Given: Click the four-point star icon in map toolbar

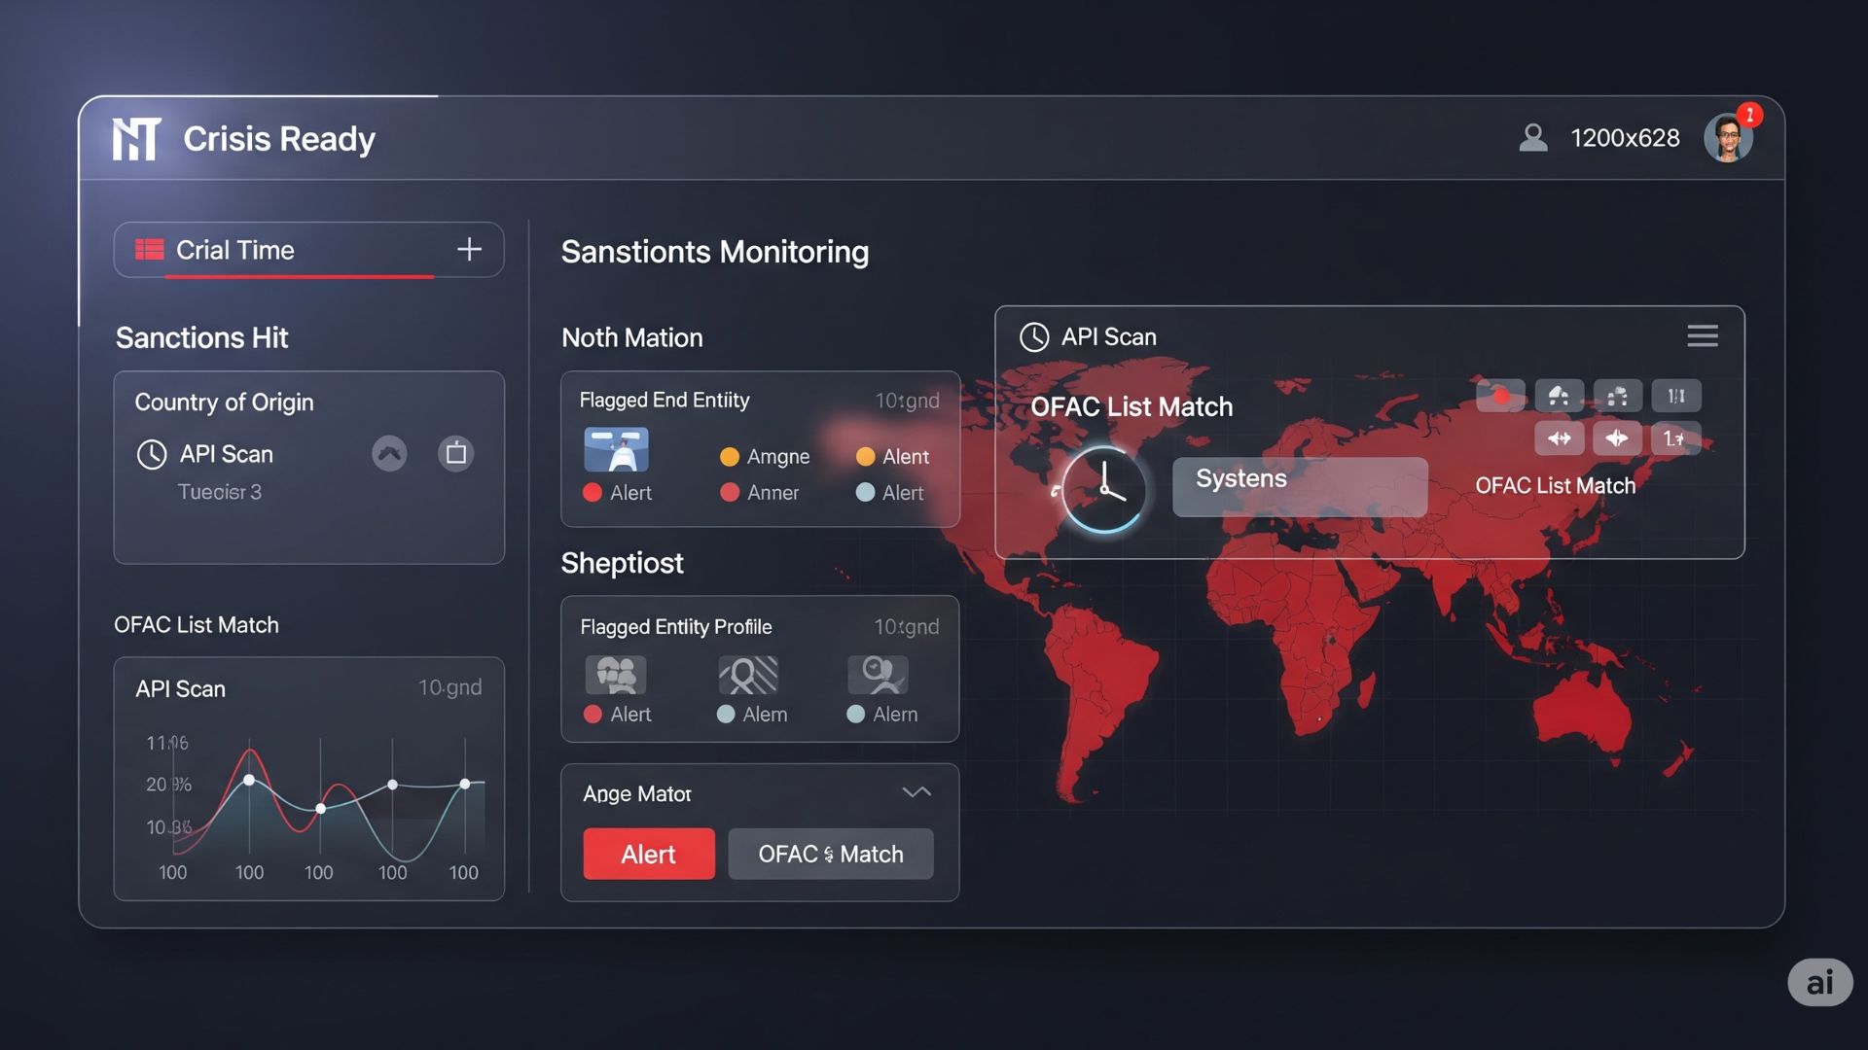Looking at the screenshot, I should tap(1617, 438).
